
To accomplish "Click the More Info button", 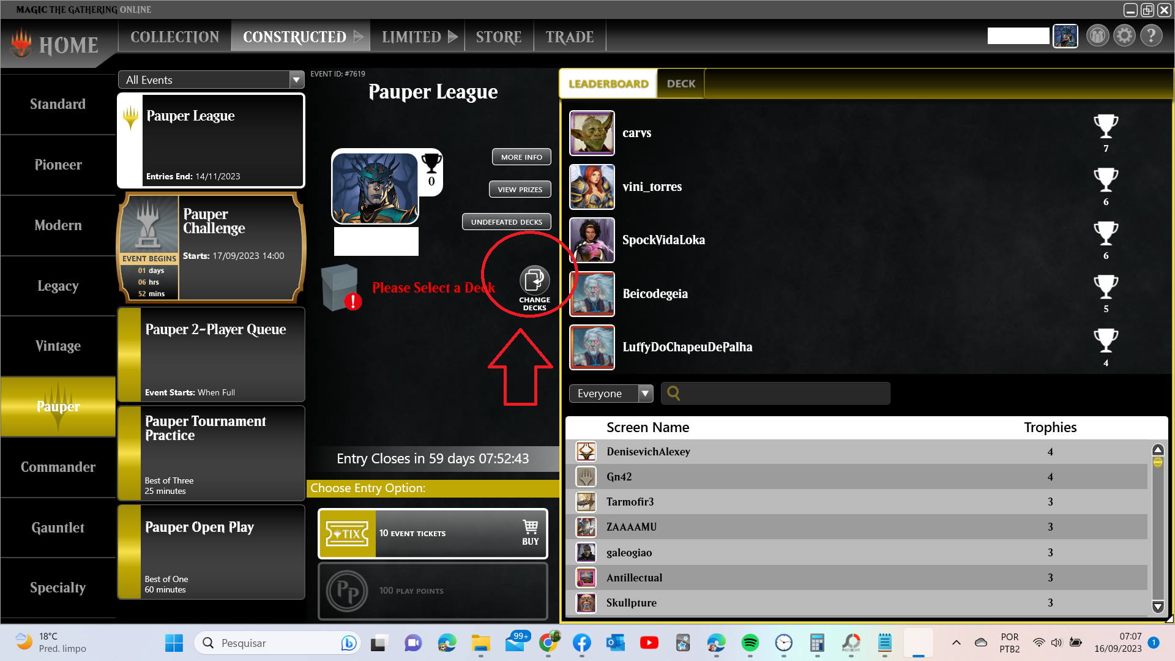I will pos(521,157).
